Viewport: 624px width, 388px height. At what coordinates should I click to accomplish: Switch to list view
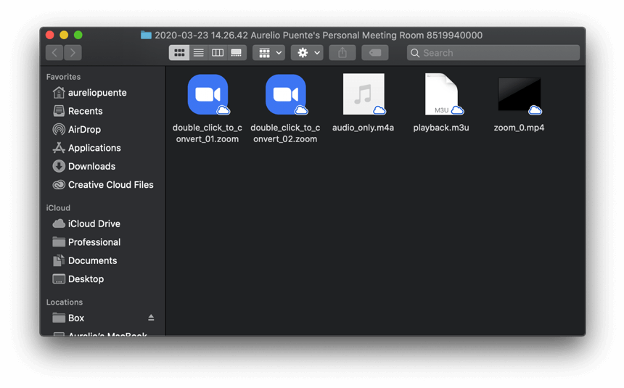click(x=198, y=52)
